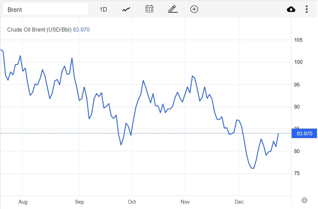
Task: Open the 1D interval selector
Action: (x=103, y=9)
